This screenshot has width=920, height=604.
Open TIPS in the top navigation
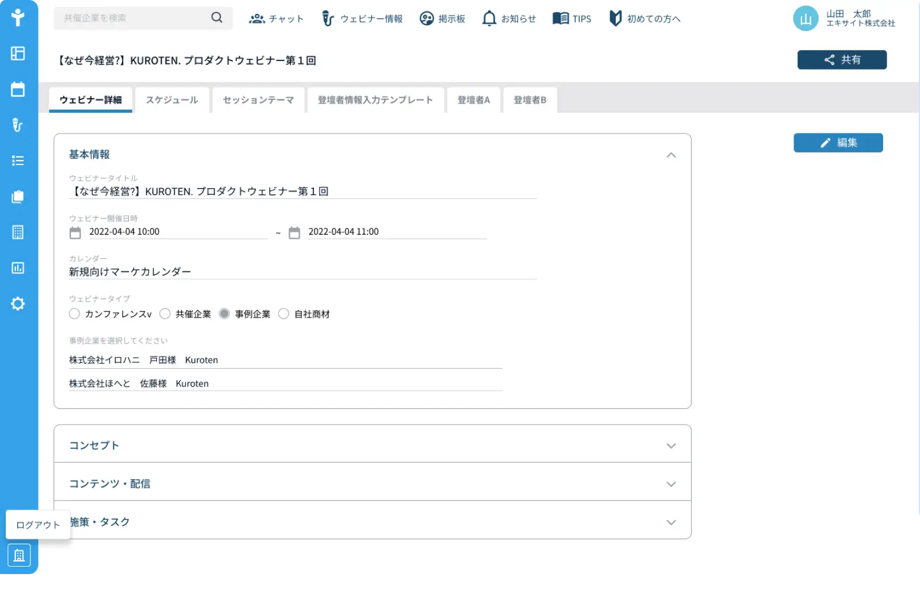click(x=572, y=19)
